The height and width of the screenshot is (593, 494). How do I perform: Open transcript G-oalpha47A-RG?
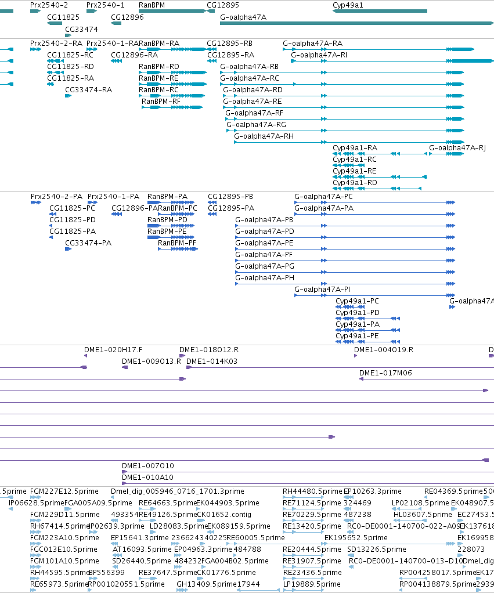[x=257, y=124]
